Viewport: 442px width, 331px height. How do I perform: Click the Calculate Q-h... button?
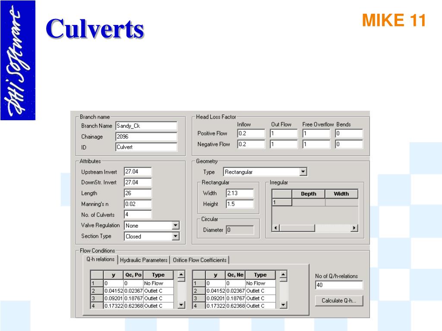[x=339, y=300]
